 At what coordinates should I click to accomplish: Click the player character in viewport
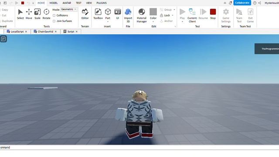pyautogui.click(x=139, y=114)
